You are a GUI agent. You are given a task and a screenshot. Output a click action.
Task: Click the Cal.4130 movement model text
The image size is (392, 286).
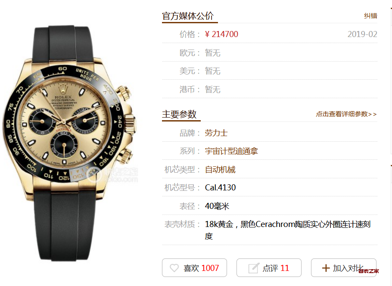(x=220, y=187)
